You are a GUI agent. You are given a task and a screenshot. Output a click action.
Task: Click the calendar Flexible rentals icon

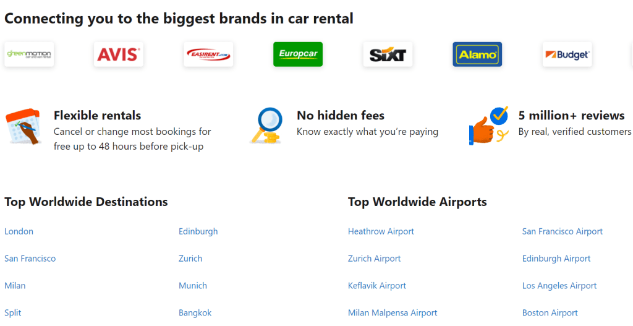[x=23, y=127]
